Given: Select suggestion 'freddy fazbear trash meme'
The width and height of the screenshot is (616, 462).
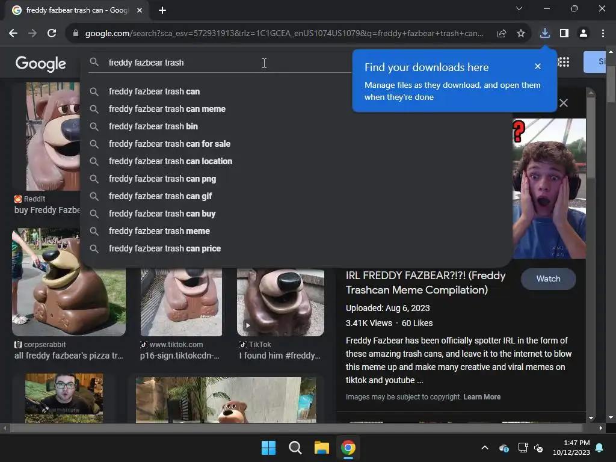Looking at the screenshot, I should 297,231.
